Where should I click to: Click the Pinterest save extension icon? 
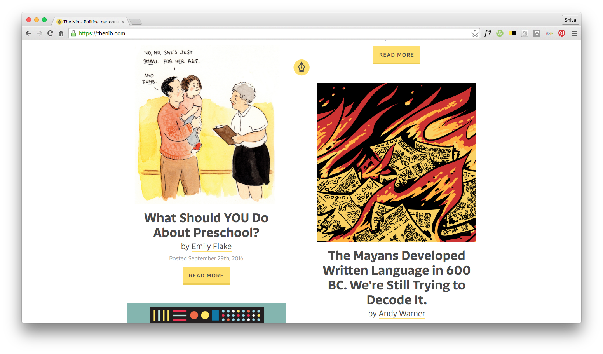click(562, 33)
